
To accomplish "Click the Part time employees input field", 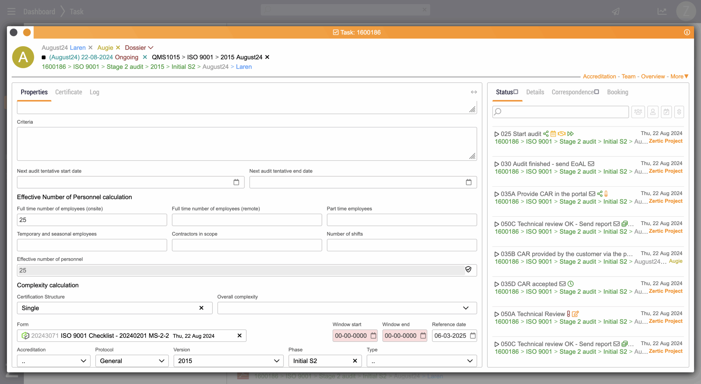I will click(x=401, y=220).
